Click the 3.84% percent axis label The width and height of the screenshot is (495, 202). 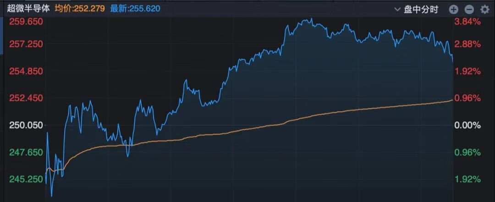tap(467, 21)
